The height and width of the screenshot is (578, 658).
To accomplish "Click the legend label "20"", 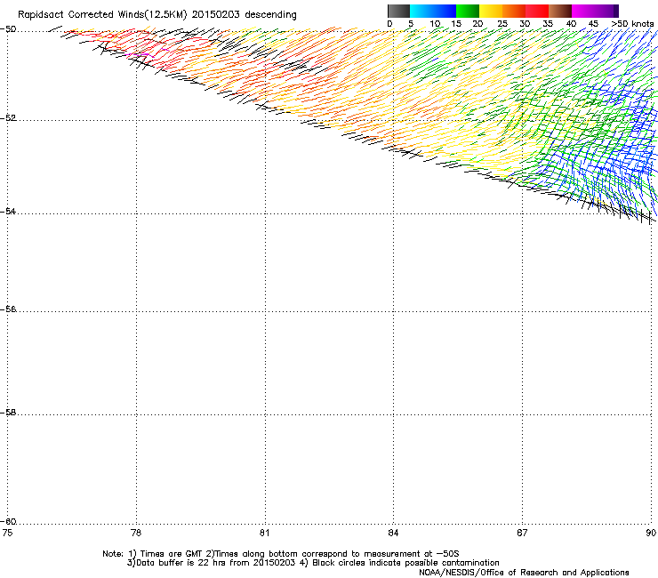I will [x=477, y=24].
